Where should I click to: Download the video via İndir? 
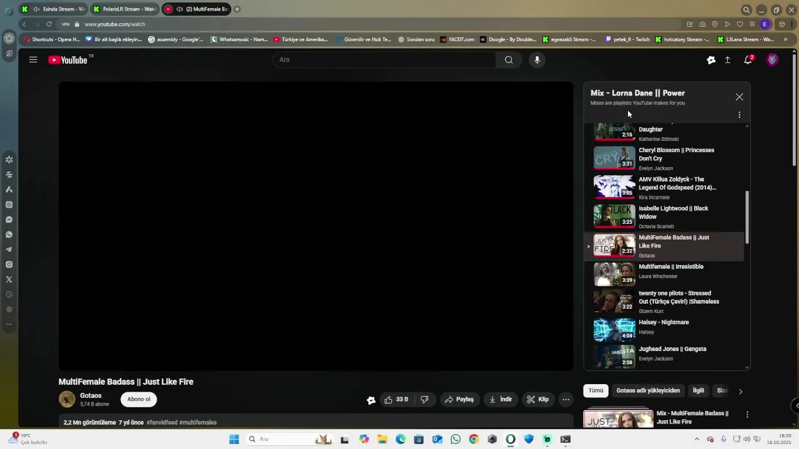click(500, 399)
